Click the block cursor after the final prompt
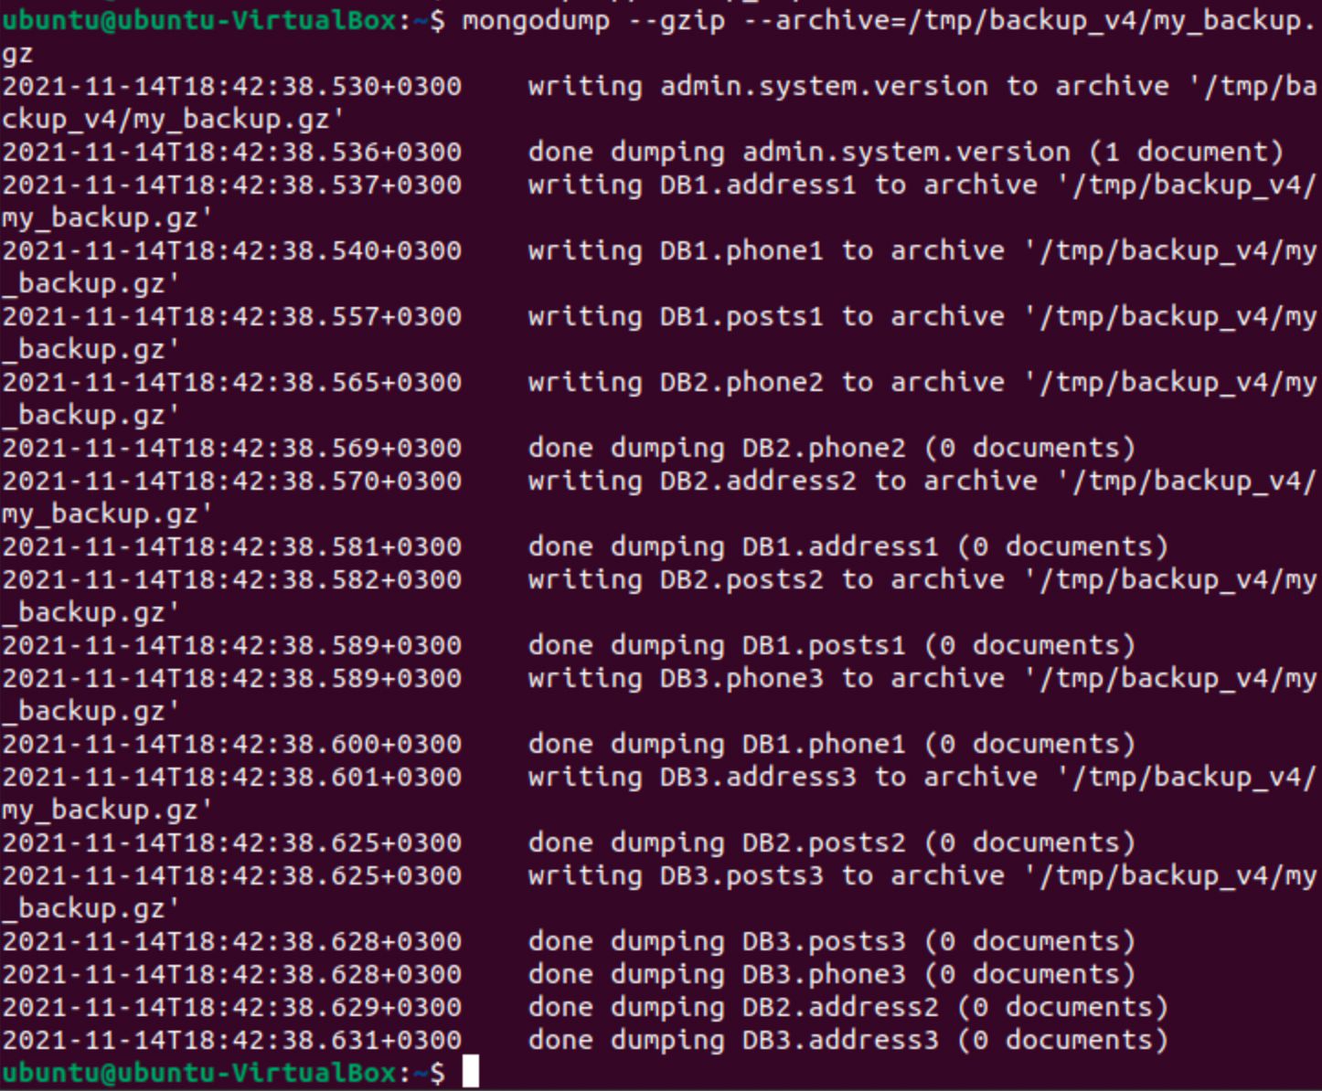Screen dimensions: 1322x1091 pos(470,1072)
